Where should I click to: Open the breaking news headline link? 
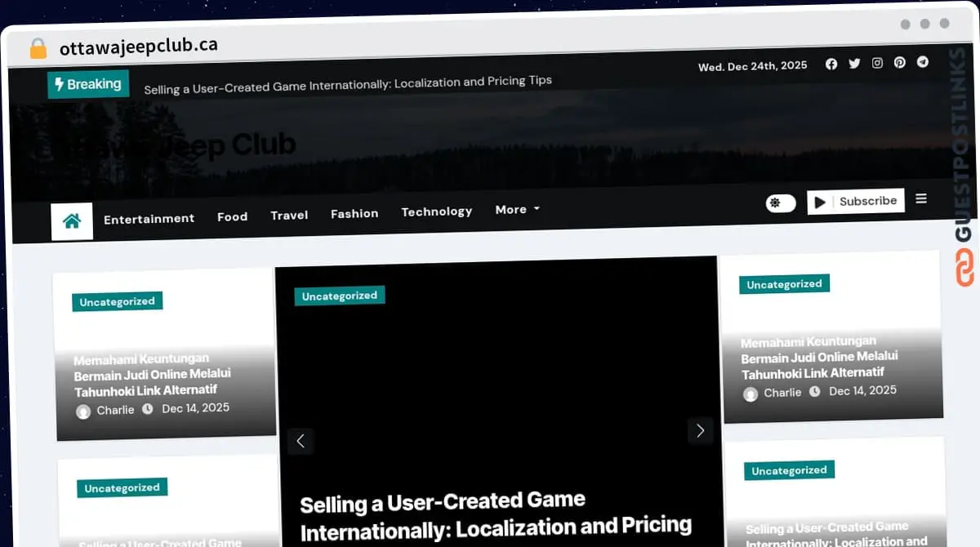(x=348, y=85)
